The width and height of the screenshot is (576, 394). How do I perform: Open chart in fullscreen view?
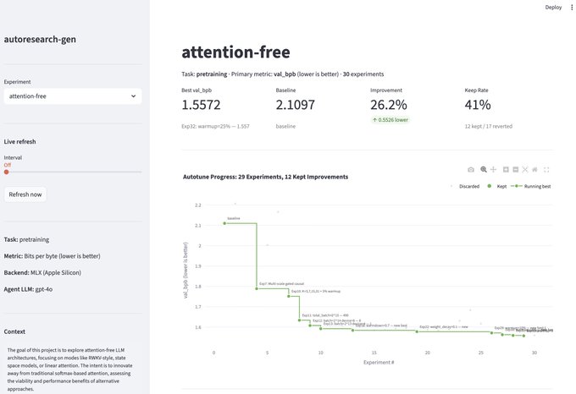pyautogui.click(x=546, y=169)
